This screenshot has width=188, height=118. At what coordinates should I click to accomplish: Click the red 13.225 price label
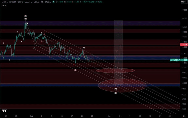tap(184, 45)
